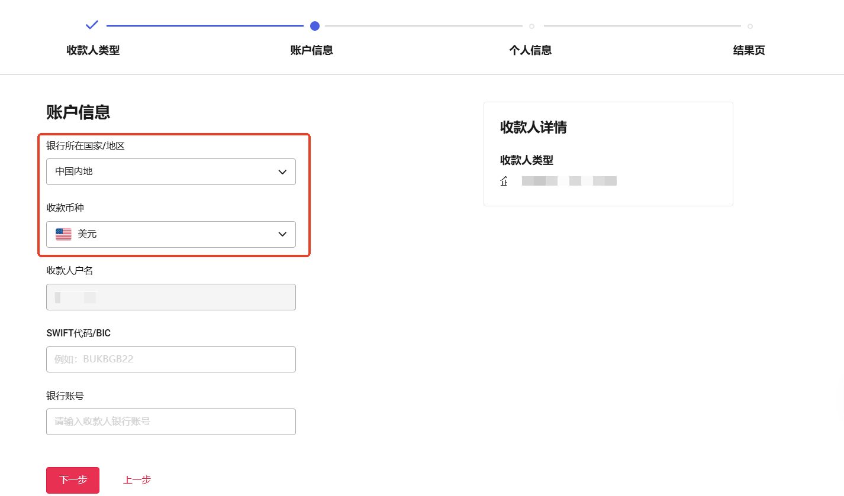
Task: Click the greyed-out 收款人户名 field
Action: pos(170,297)
